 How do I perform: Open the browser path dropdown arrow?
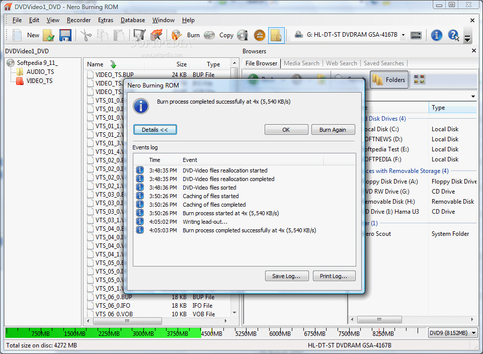click(x=473, y=97)
